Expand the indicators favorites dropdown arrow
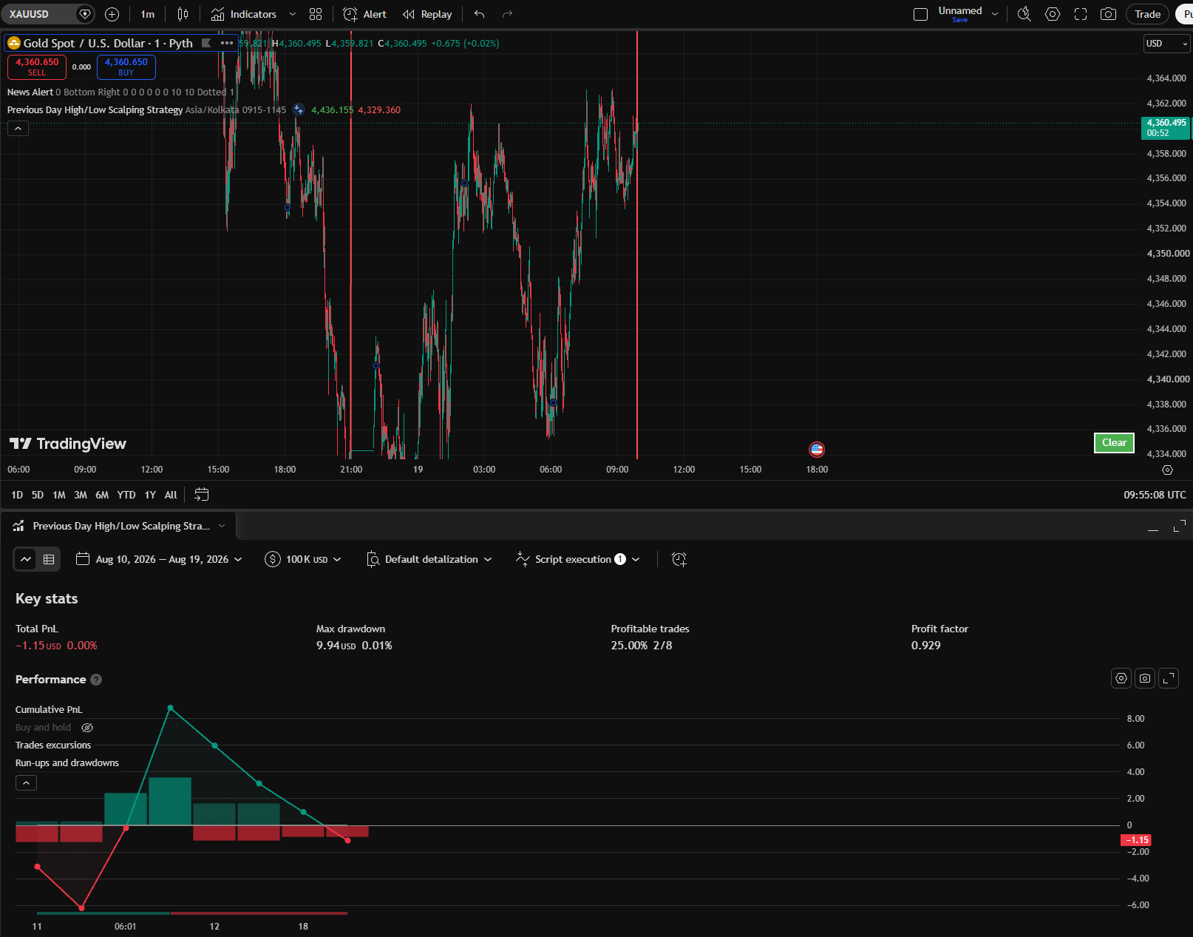Screen dimensions: 1193x937 click(292, 14)
